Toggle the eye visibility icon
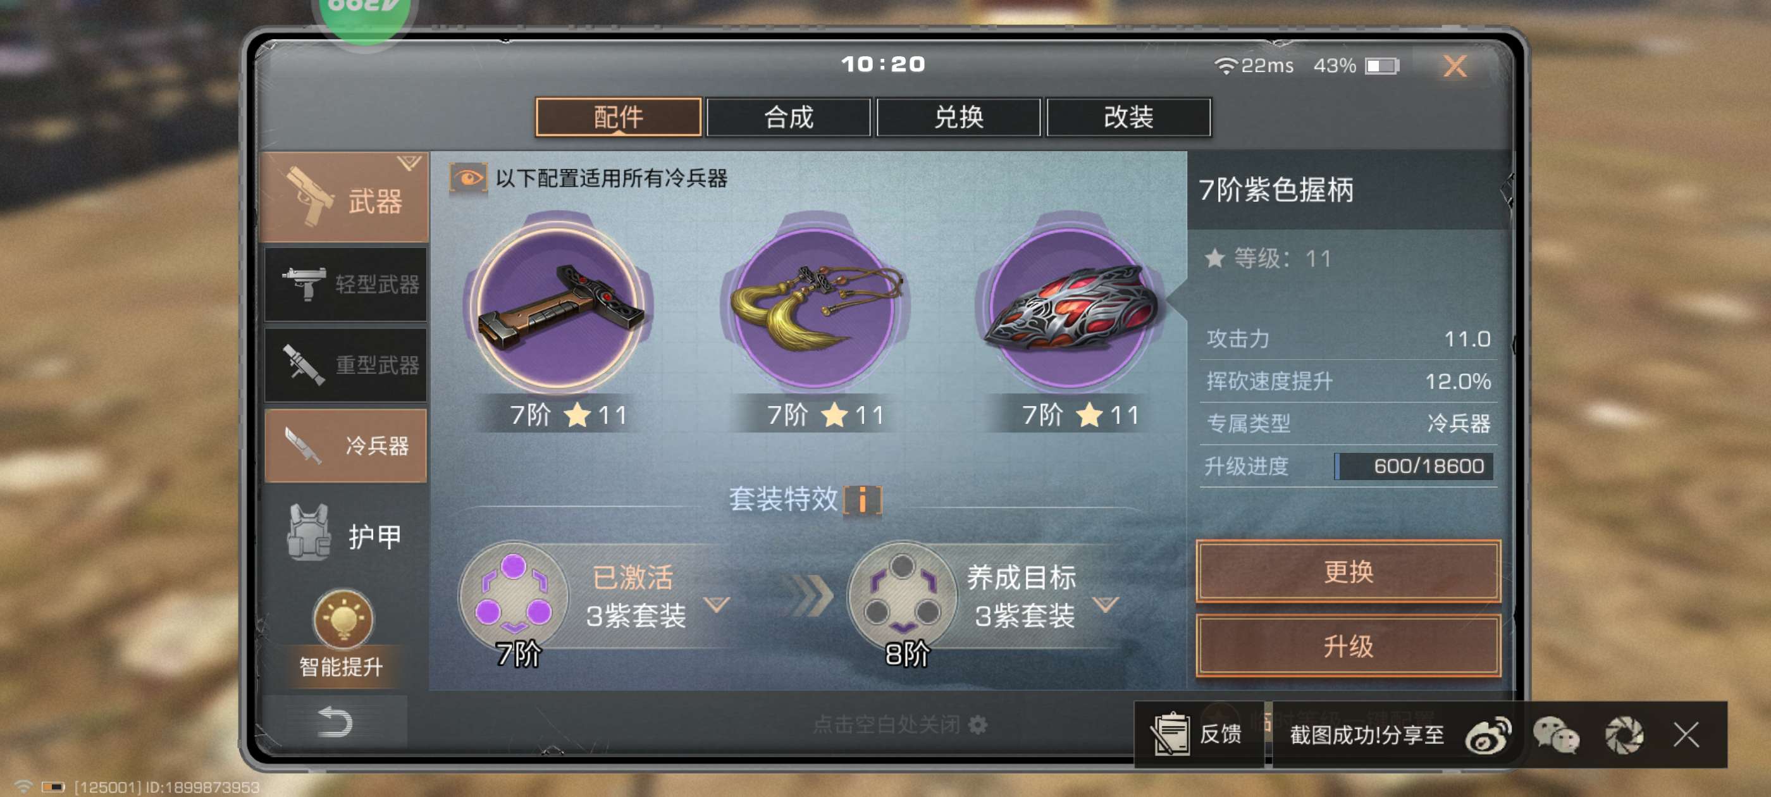The height and width of the screenshot is (797, 1771). (x=468, y=179)
